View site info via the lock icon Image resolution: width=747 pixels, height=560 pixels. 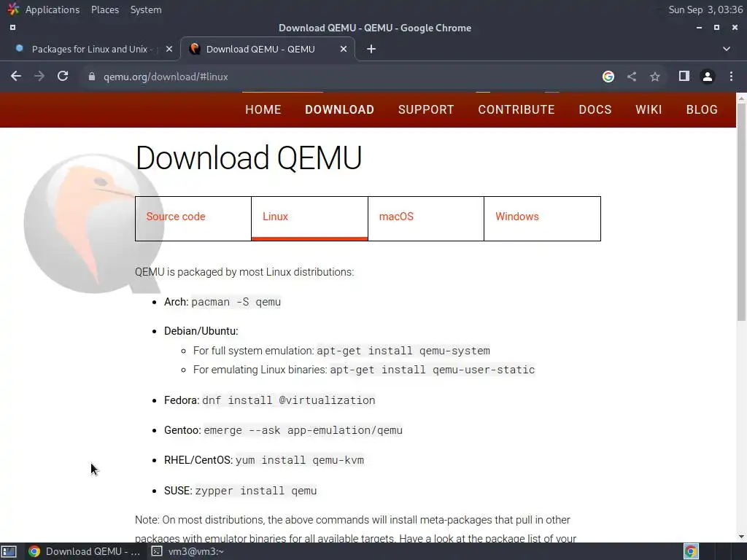pos(92,77)
